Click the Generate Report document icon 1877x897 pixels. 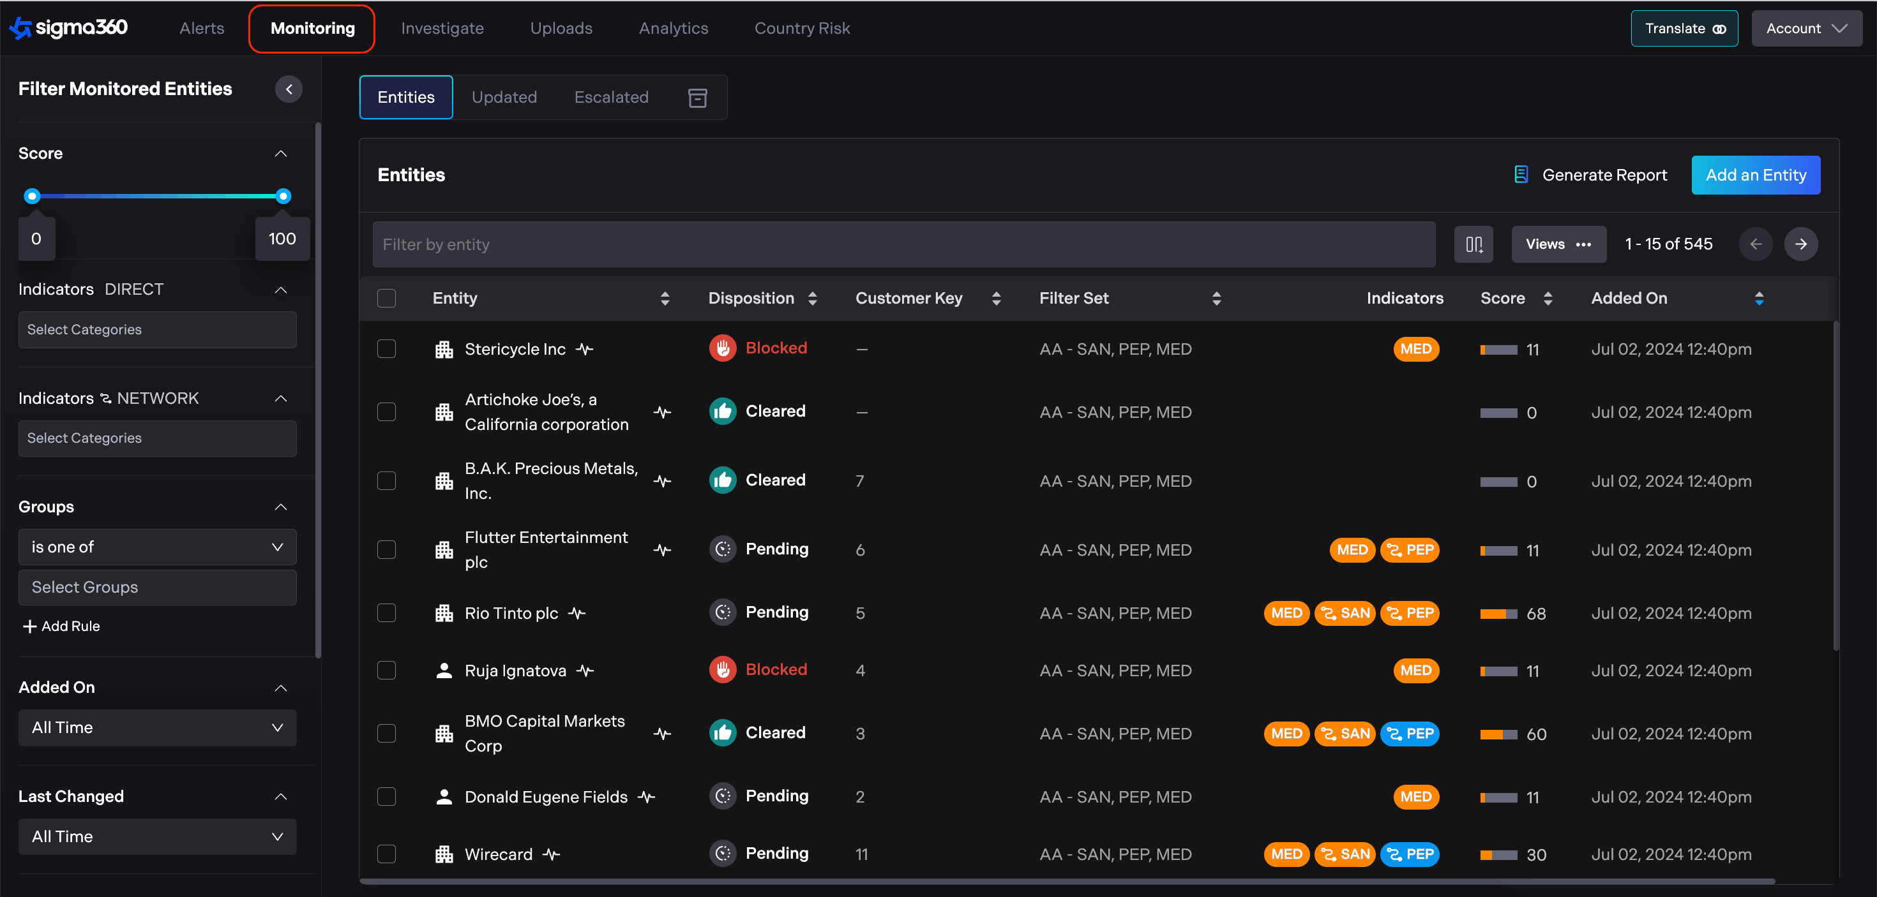(1521, 175)
